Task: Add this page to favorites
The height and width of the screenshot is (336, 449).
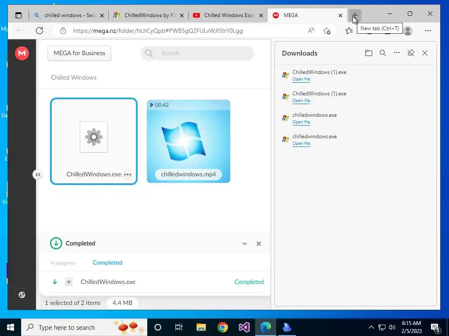Action: point(327,31)
